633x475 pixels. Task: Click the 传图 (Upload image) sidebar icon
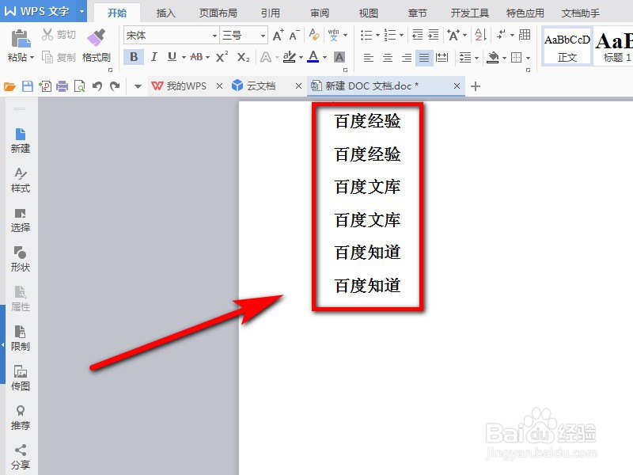point(21,378)
